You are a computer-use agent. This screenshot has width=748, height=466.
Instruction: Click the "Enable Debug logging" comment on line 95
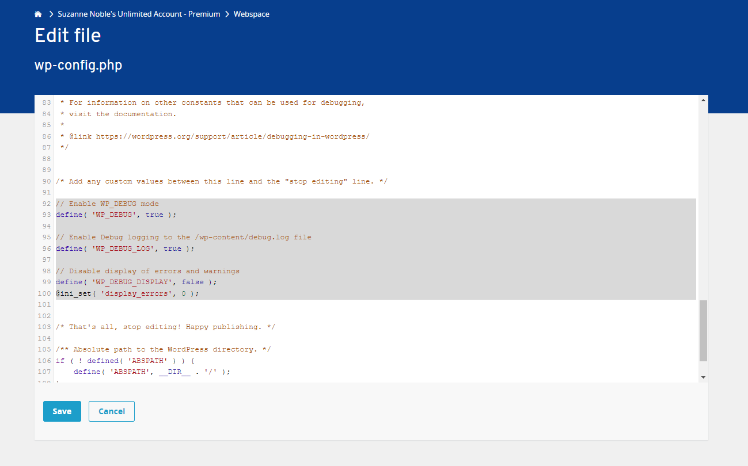click(x=184, y=237)
